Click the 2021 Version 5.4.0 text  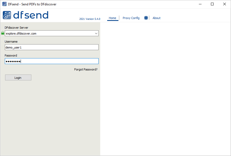(90, 19)
